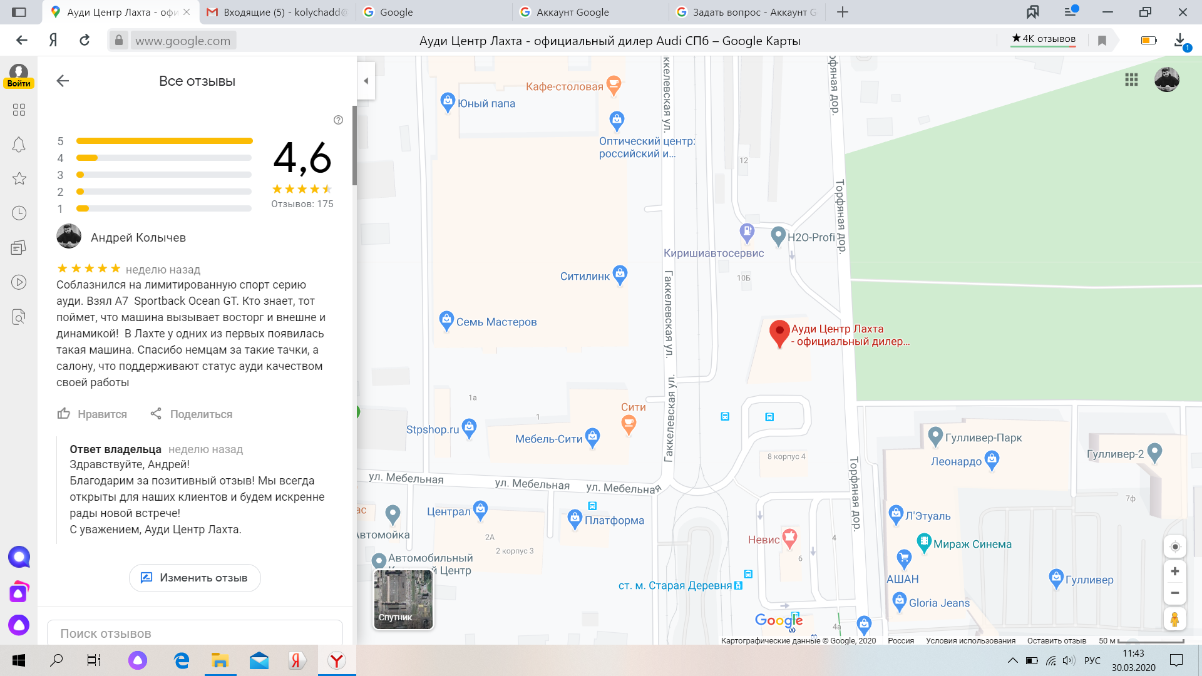This screenshot has height=676, width=1202.
Task: Open the 4K отзывов site rating
Action: (1044, 39)
